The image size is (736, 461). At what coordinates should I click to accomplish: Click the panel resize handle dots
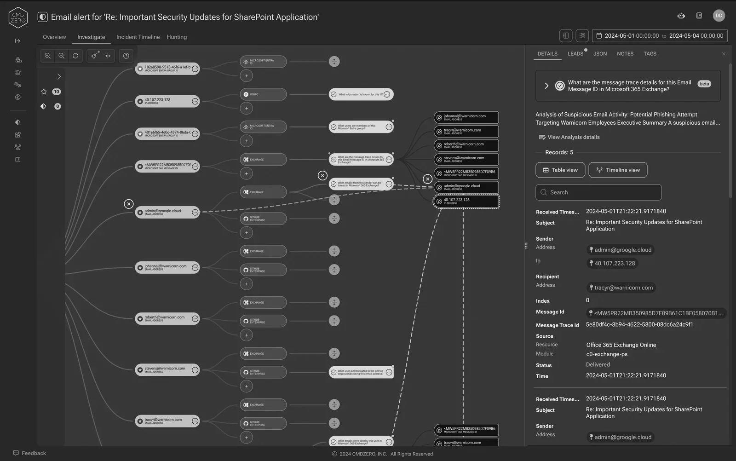pos(526,246)
